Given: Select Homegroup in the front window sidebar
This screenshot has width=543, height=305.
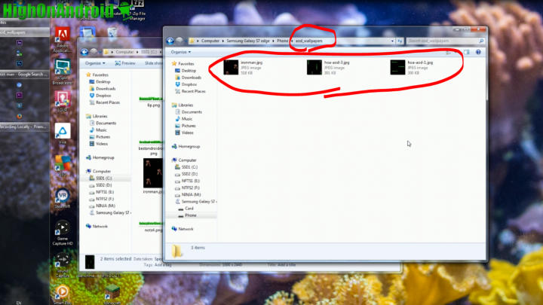Looking at the screenshot, I should click(190, 146).
